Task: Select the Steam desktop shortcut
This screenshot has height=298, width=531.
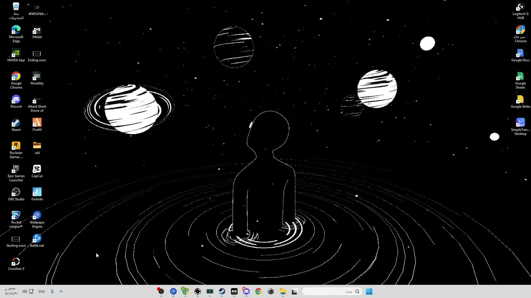Action: point(16,125)
